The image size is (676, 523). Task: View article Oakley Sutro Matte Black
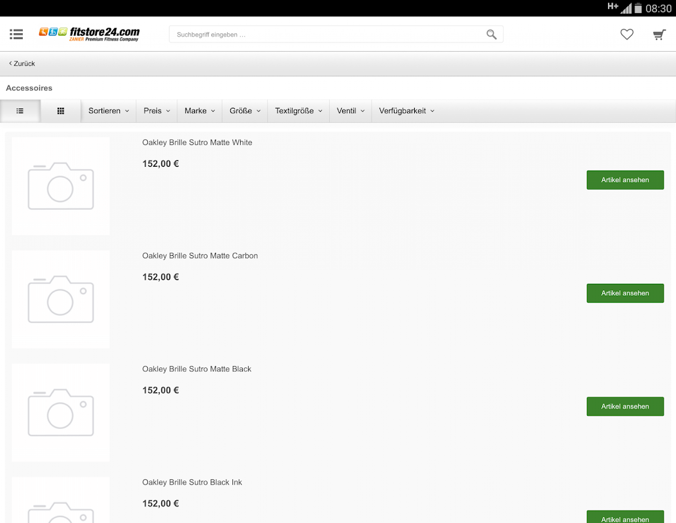(x=625, y=407)
